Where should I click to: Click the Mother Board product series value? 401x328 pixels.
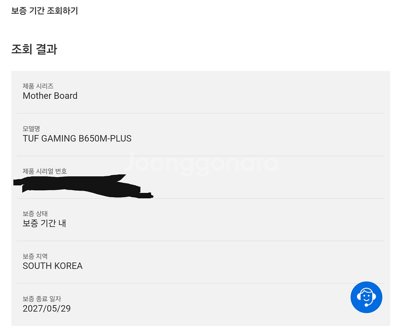point(50,96)
